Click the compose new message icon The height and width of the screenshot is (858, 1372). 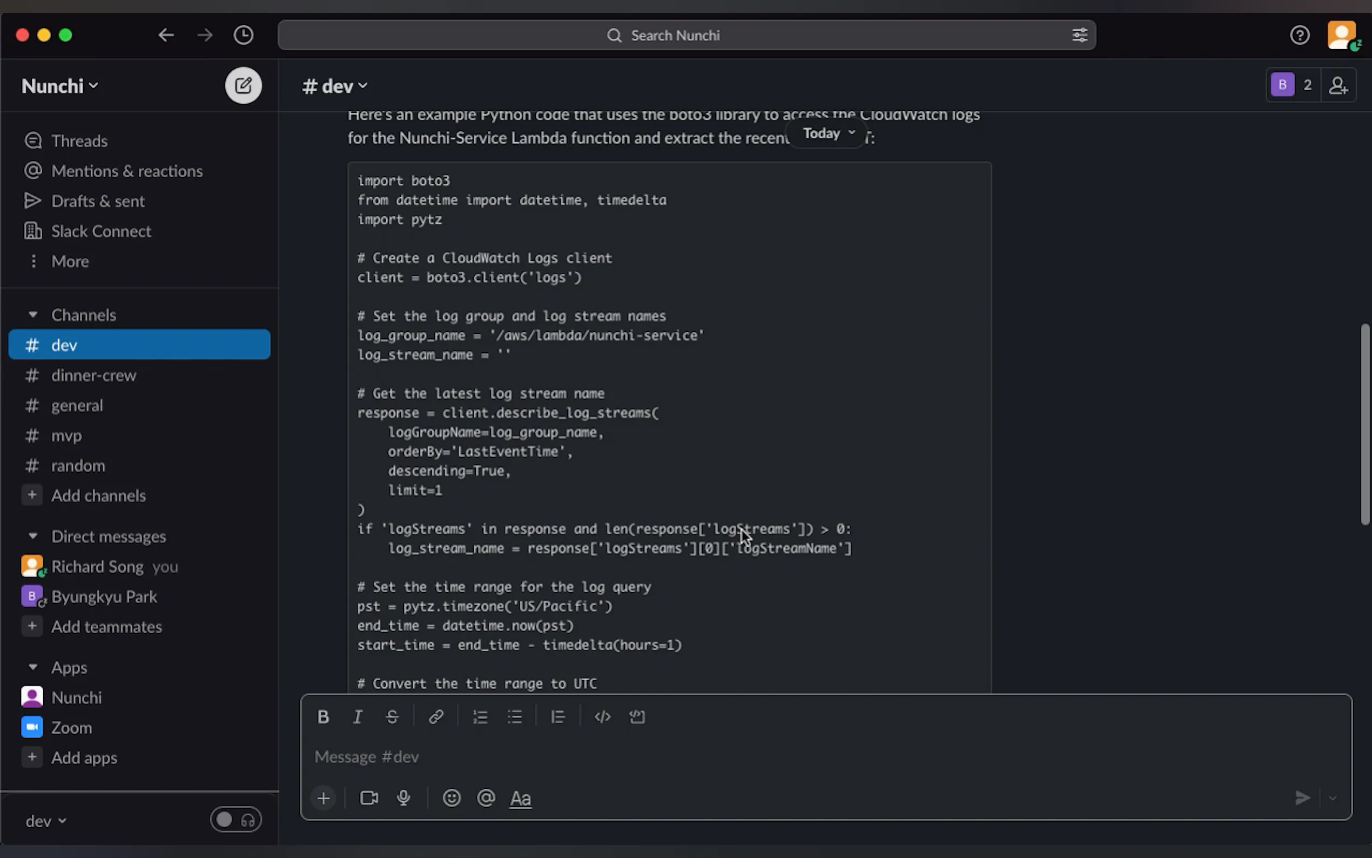pos(243,86)
